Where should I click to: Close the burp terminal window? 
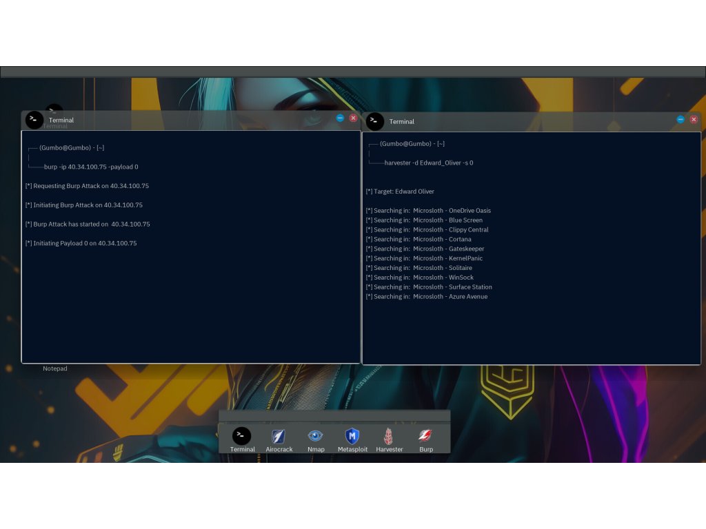click(x=354, y=118)
